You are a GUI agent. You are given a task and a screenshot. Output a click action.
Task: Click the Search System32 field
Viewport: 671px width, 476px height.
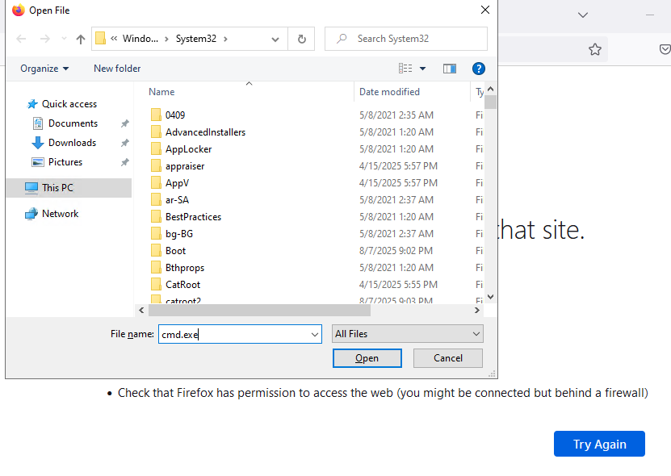405,39
